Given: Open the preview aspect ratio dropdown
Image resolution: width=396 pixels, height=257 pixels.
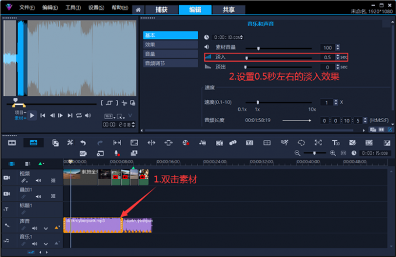Looking at the screenshot, I should pos(110,116).
